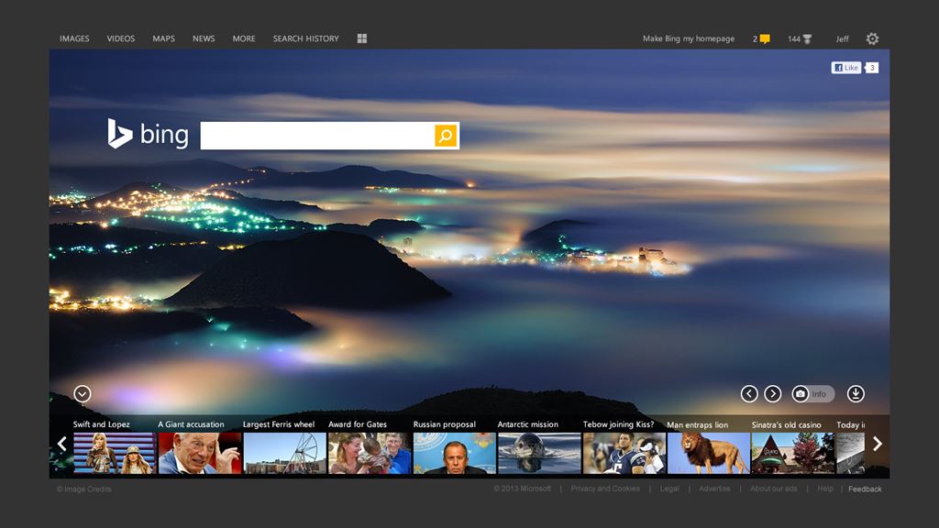Viewport: 939px width, 528px height.
Task: Open the settings gear icon
Action: (873, 38)
